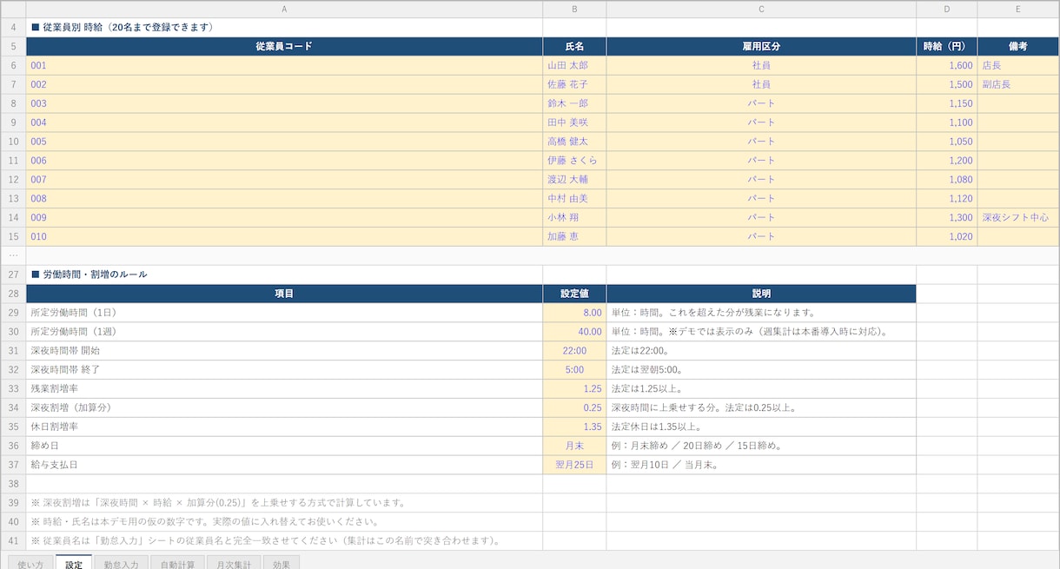
Task: Select name cell 加藤 恵
Action: coord(574,236)
